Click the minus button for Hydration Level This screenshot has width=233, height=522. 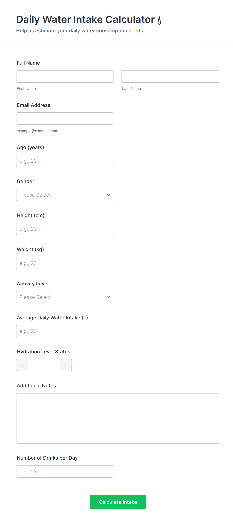tap(22, 365)
